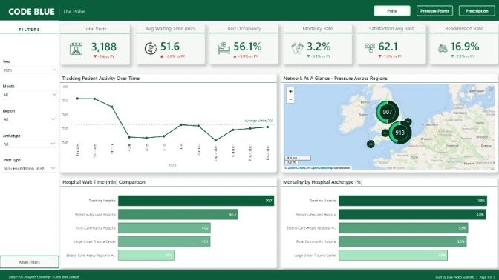This screenshot has width=499, height=280.
Task: Select the 907 cluster bubble on map
Action: coord(388,112)
